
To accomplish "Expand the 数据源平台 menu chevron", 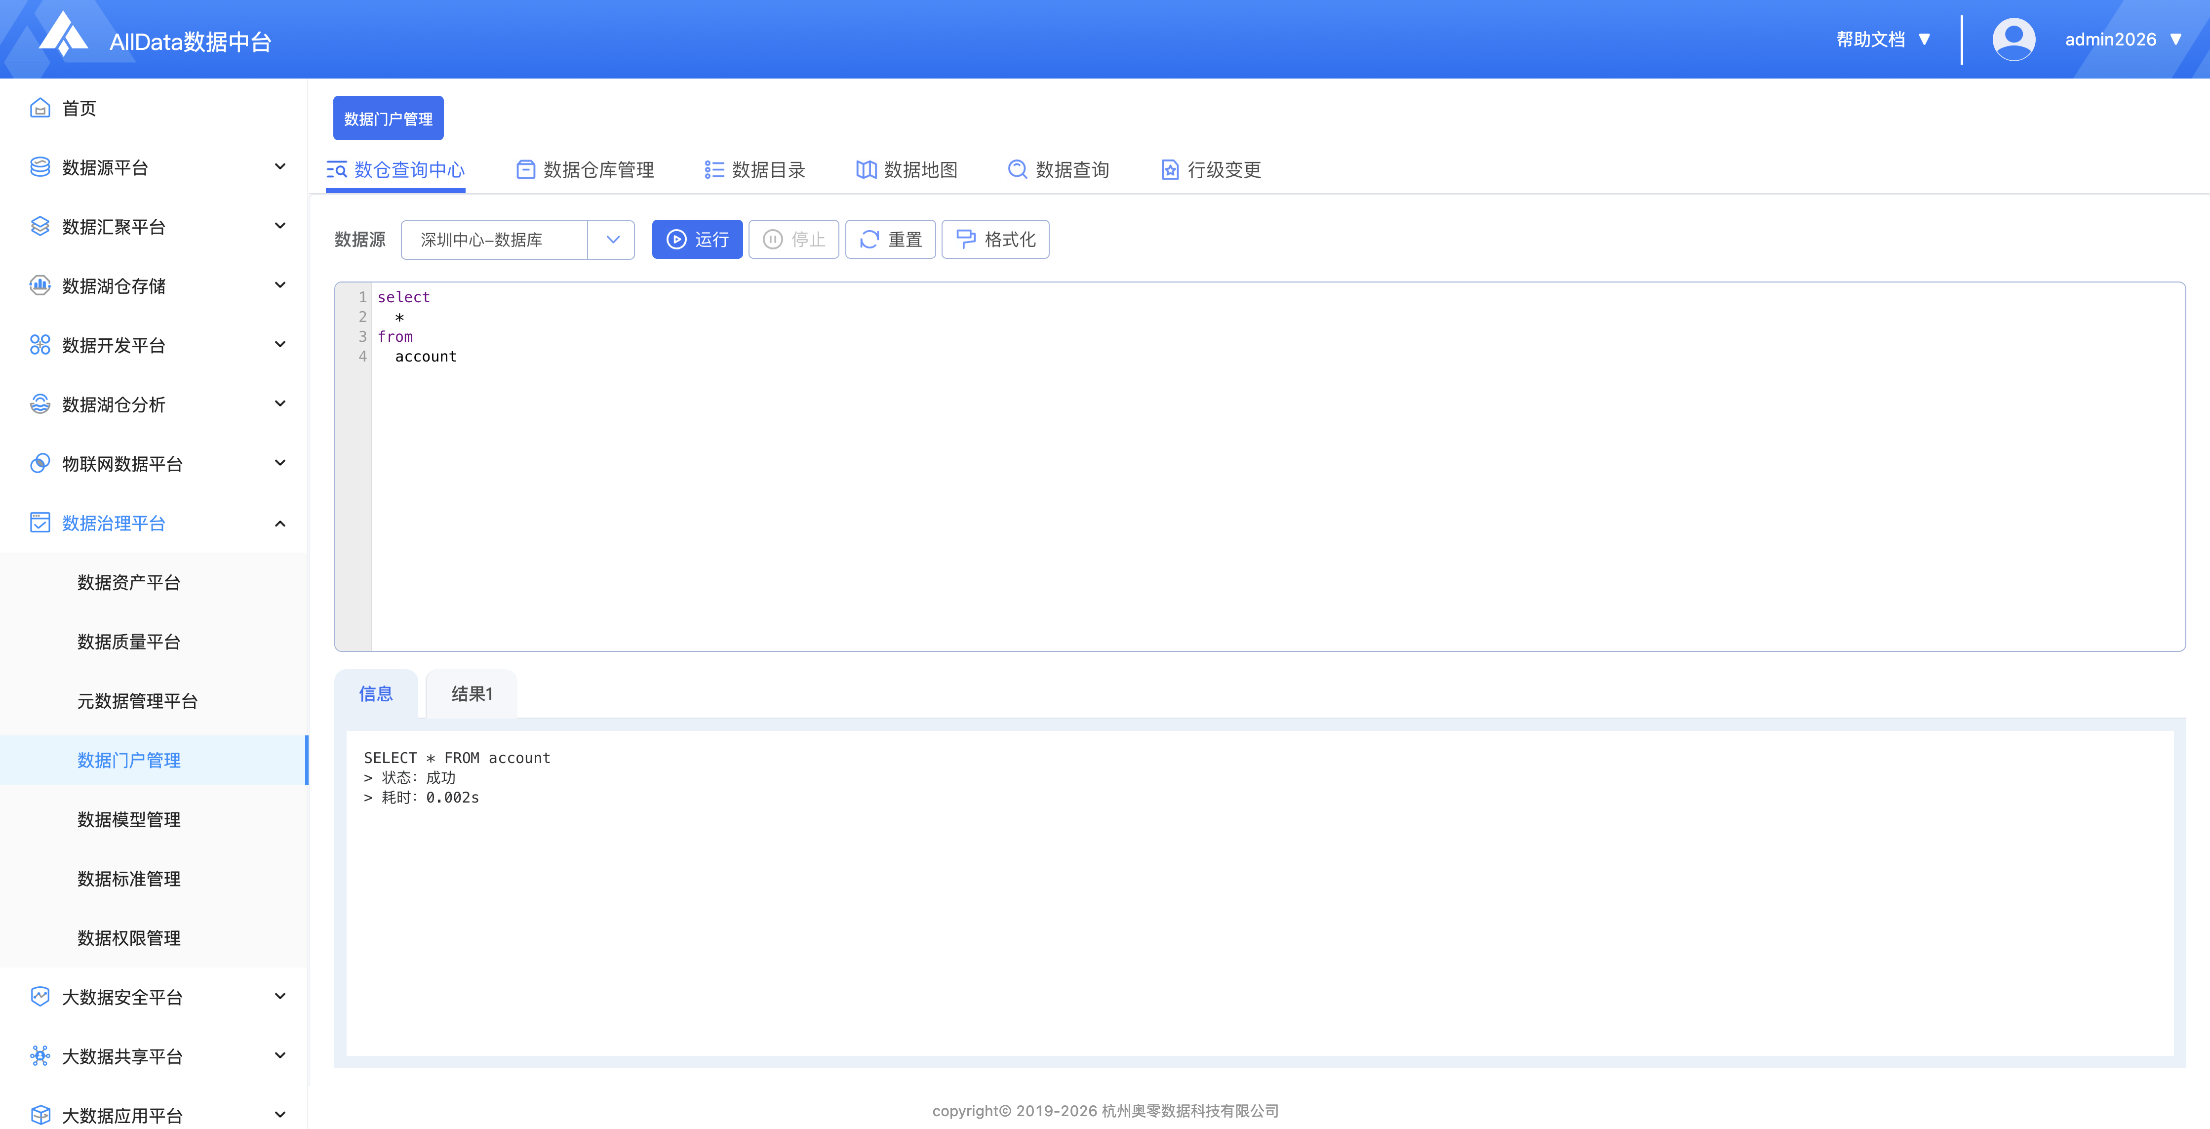I will [279, 166].
